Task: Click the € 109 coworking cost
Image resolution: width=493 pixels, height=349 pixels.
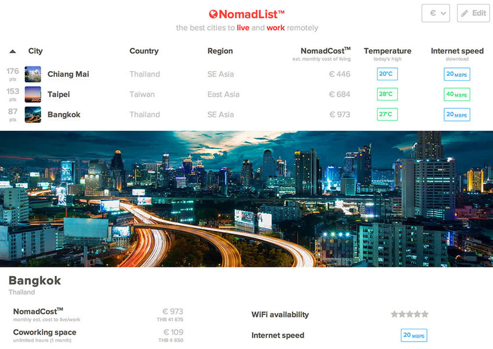Action: tap(173, 332)
